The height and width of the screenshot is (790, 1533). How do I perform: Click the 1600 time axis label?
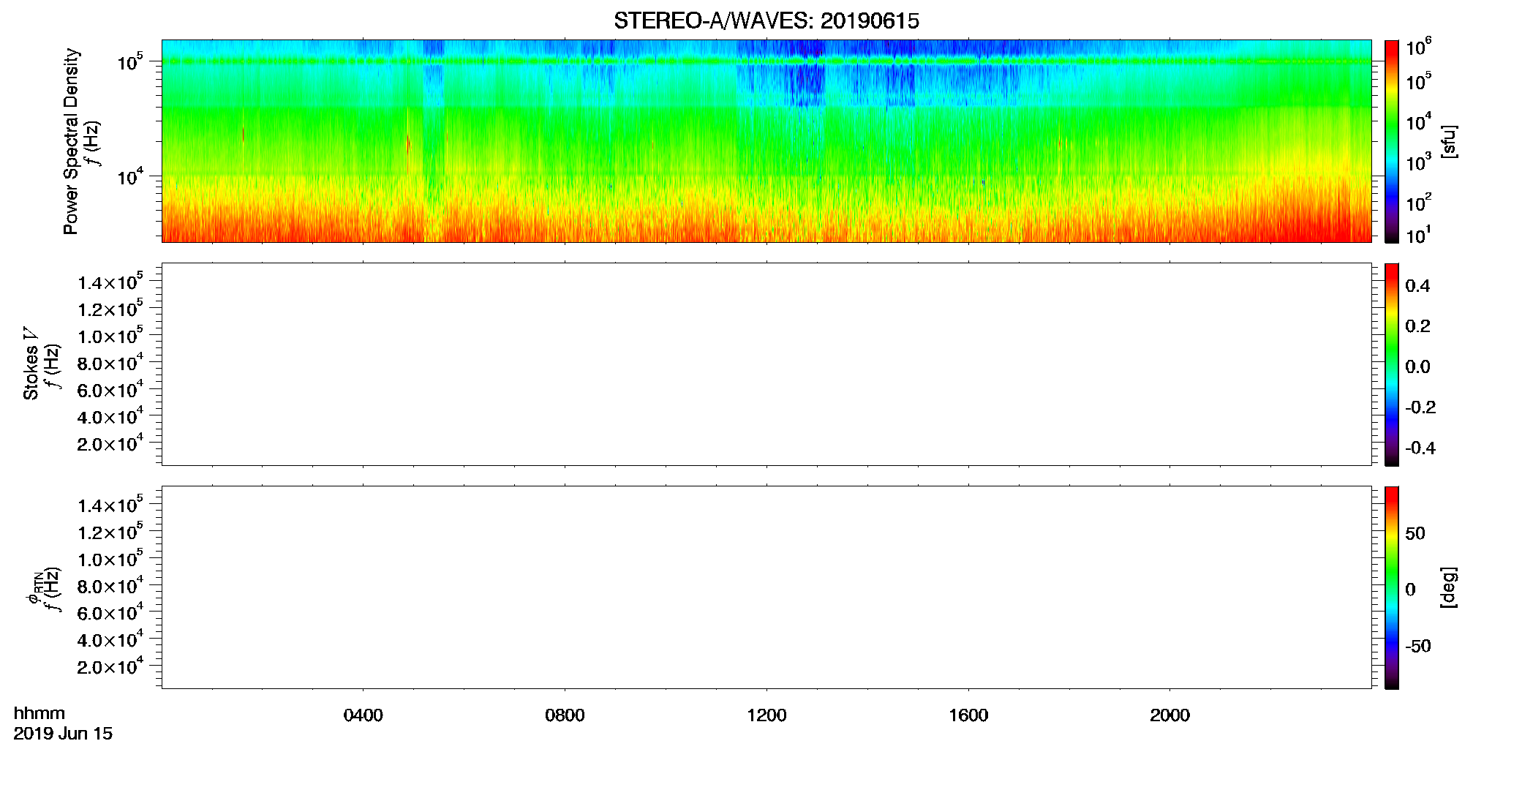pyautogui.click(x=968, y=715)
